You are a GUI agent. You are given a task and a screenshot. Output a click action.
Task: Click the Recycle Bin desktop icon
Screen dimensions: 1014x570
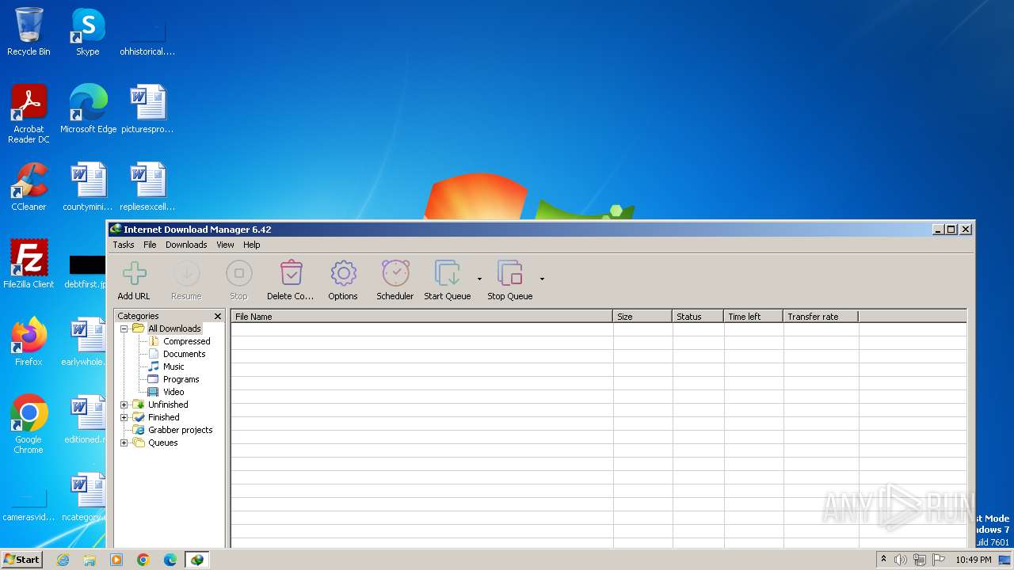pos(29,32)
